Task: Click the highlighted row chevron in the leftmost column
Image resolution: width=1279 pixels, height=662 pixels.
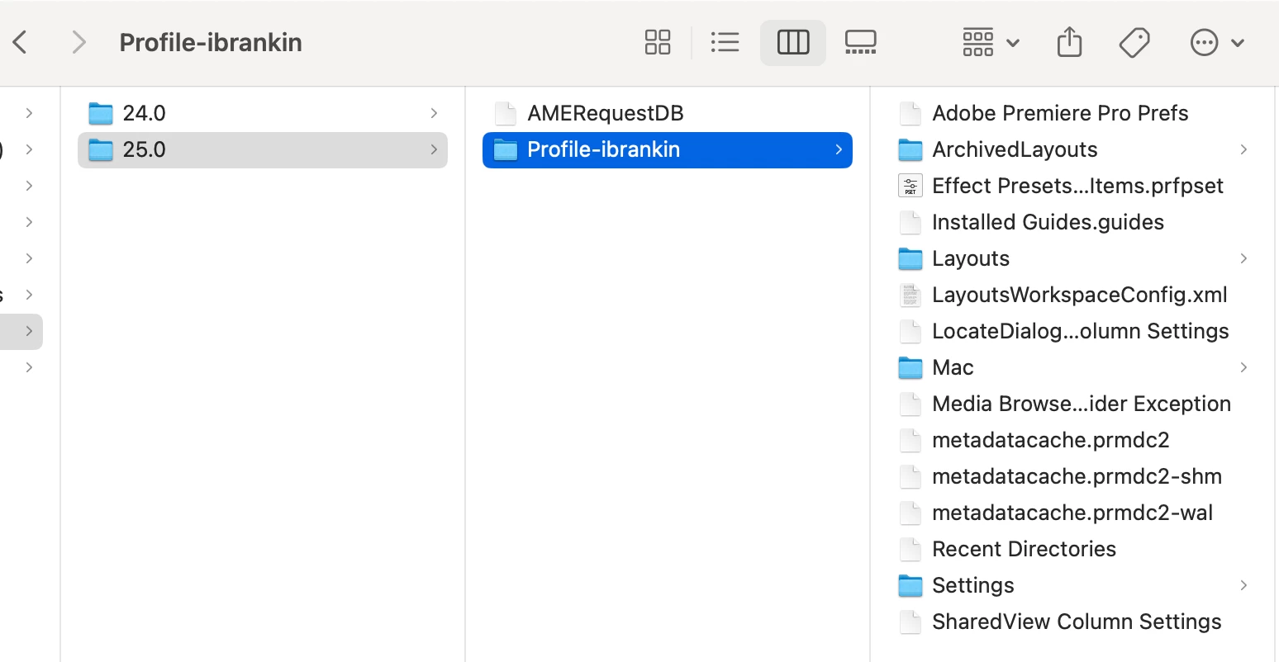Action: (30, 331)
